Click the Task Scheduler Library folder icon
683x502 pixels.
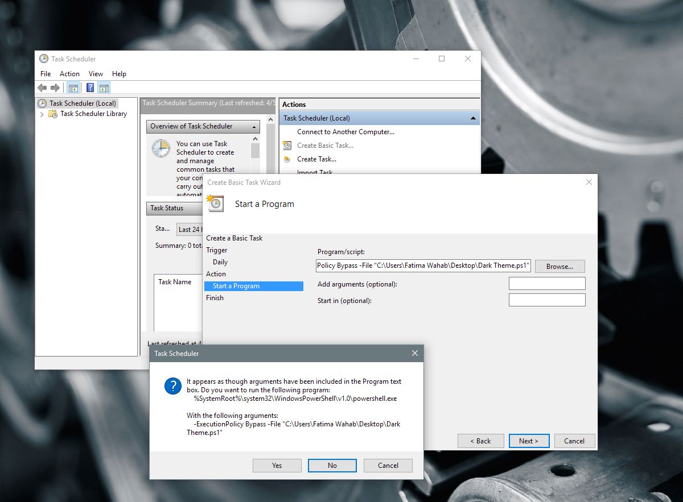tap(53, 114)
